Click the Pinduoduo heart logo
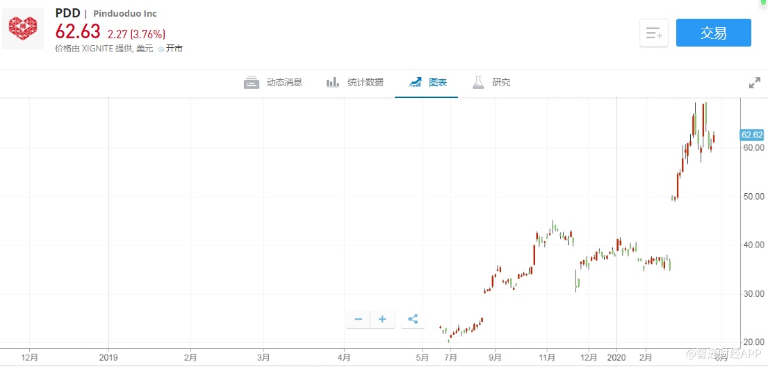The width and height of the screenshot is (768, 367). tap(23, 28)
